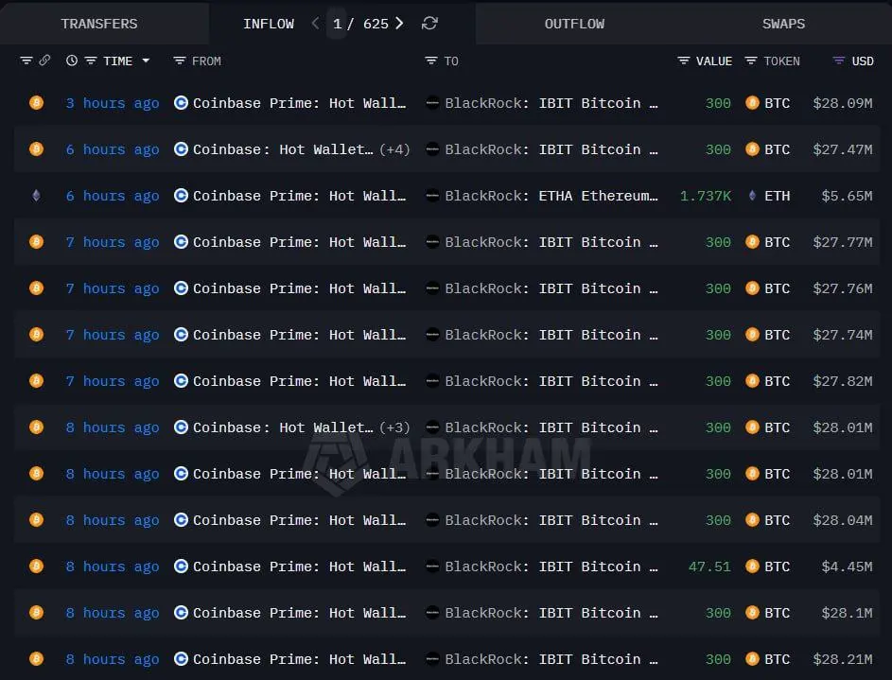Click the 1.737K value cell
This screenshot has width=892, height=680.
tap(706, 196)
